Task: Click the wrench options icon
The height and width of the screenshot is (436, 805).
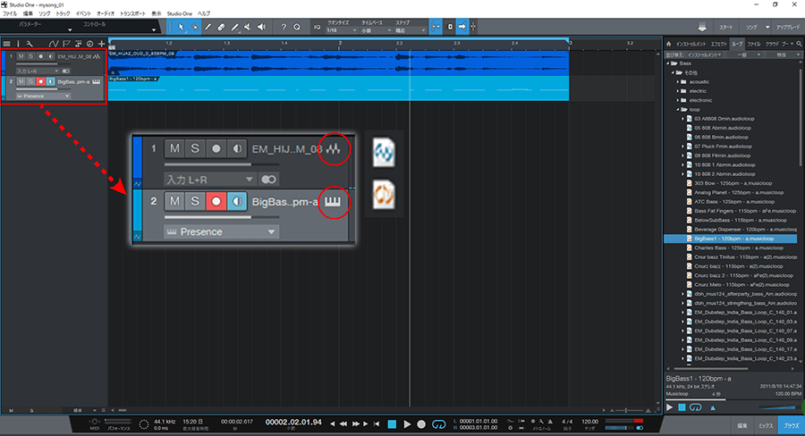Action: point(30,44)
